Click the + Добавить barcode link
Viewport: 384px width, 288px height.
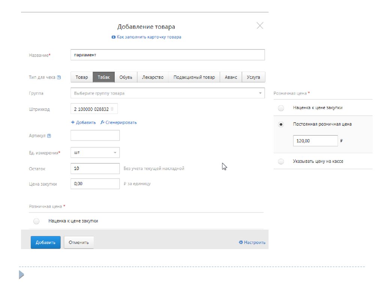(83, 122)
